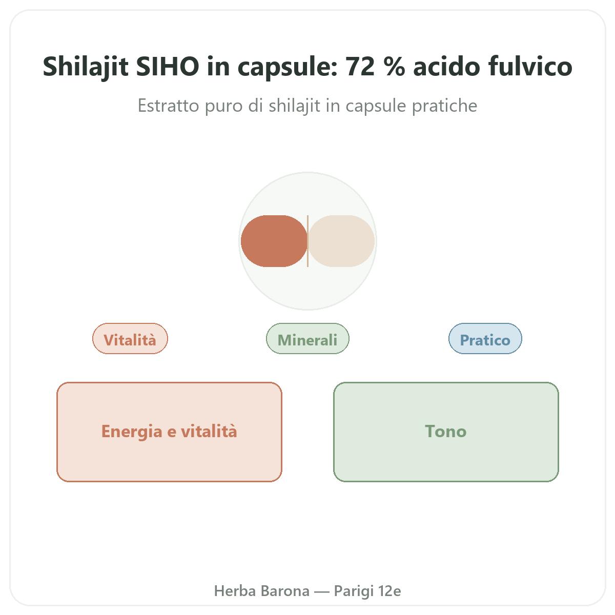Click the 'Herba Barona' name in the footer
The height and width of the screenshot is (615, 615).
(261, 591)
